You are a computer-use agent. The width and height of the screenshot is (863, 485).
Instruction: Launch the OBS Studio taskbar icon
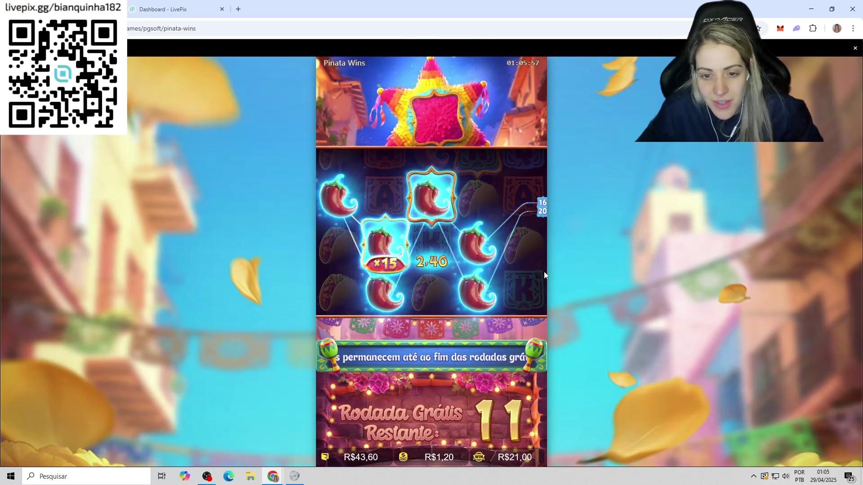207,476
